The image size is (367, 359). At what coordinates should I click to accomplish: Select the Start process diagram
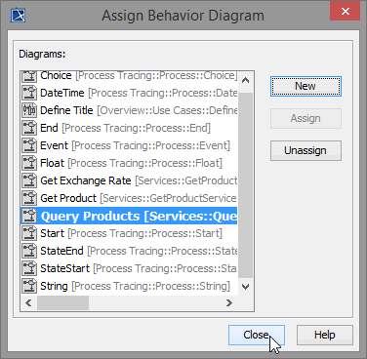(x=129, y=233)
